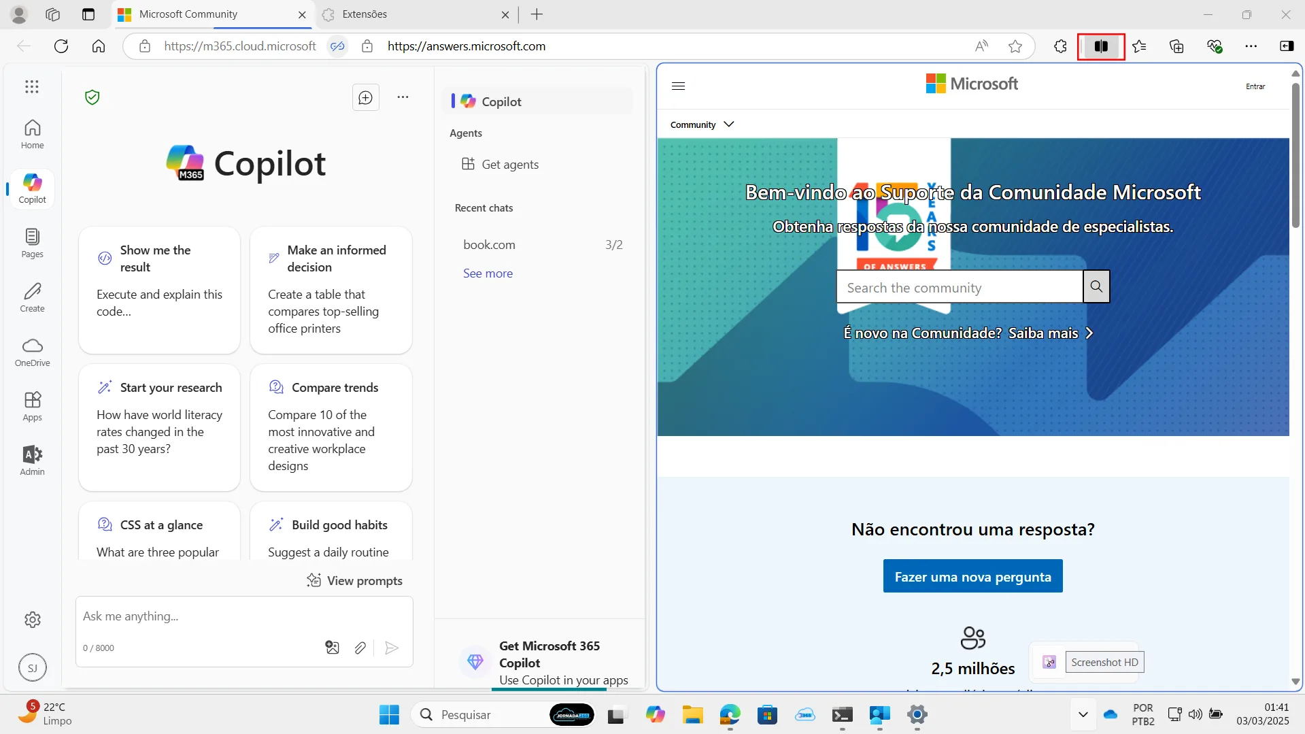Image resolution: width=1305 pixels, height=734 pixels.
Task: Open the Copilot more options menu
Action: click(403, 97)
